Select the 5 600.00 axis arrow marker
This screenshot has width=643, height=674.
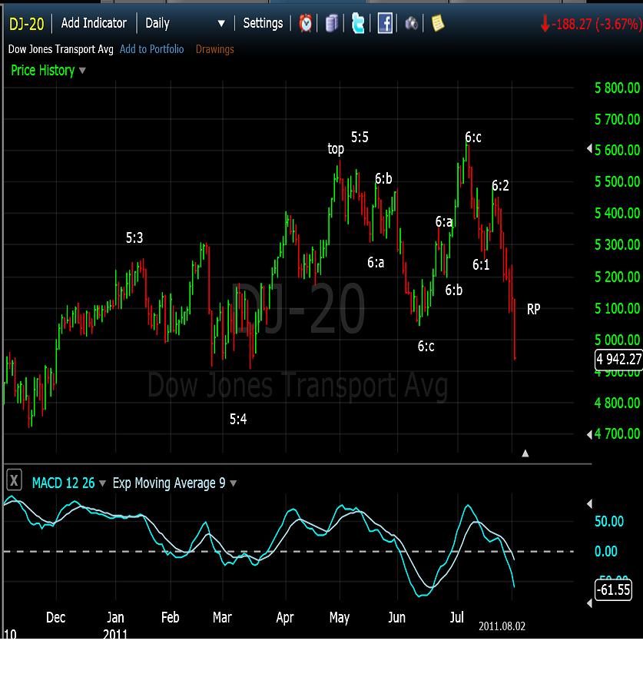pyautogui.click(x=589, y=149)
